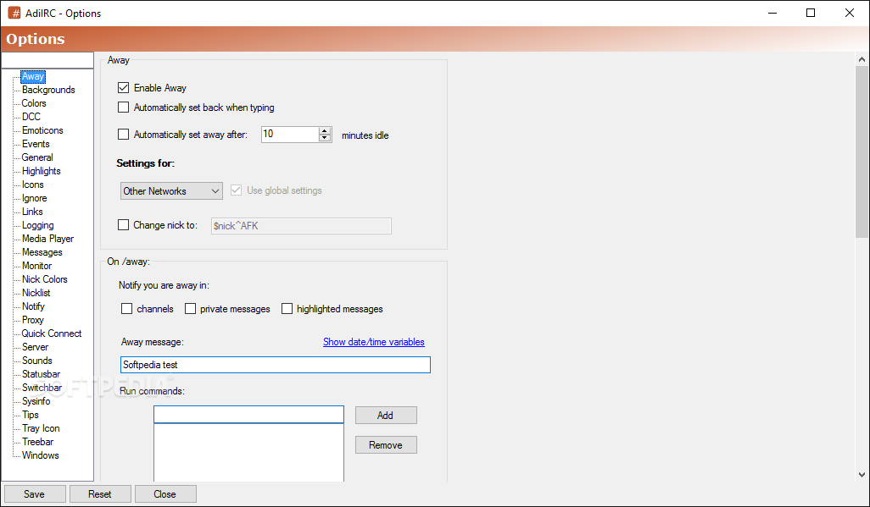This screenshot has width=870, height=507.
Task: Open the General options page
Action: [x=37, y=157]
